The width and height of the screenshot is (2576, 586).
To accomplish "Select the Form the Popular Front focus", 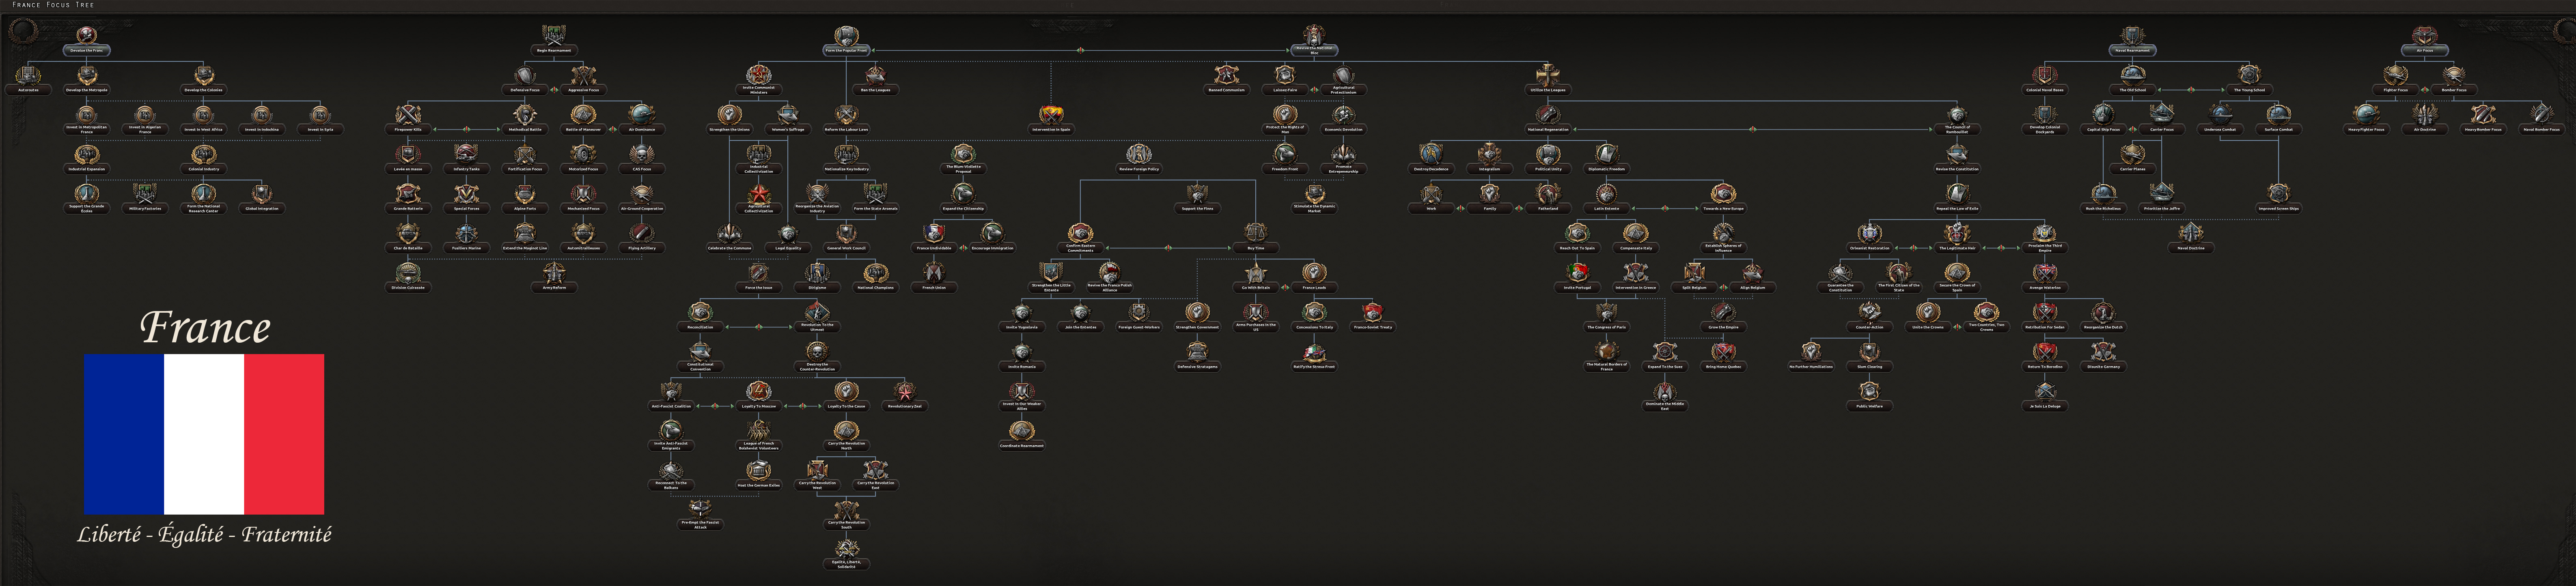I will (x=846, y=40).
